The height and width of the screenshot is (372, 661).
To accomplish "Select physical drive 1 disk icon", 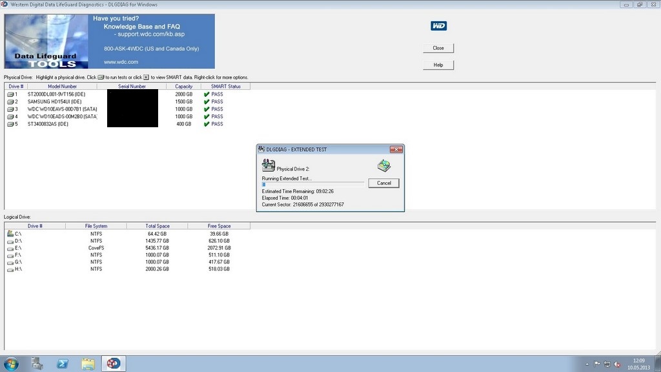I will tap(10, 94).
